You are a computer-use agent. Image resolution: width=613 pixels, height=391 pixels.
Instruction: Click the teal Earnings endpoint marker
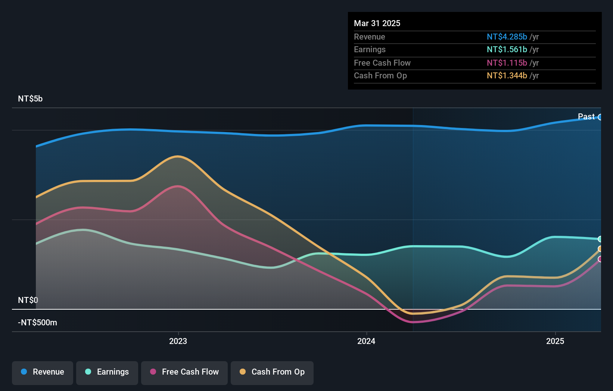point(600,239)
